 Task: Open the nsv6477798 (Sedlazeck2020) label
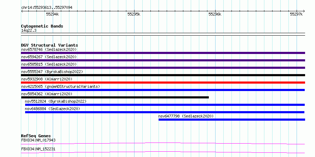pos(186,116)
